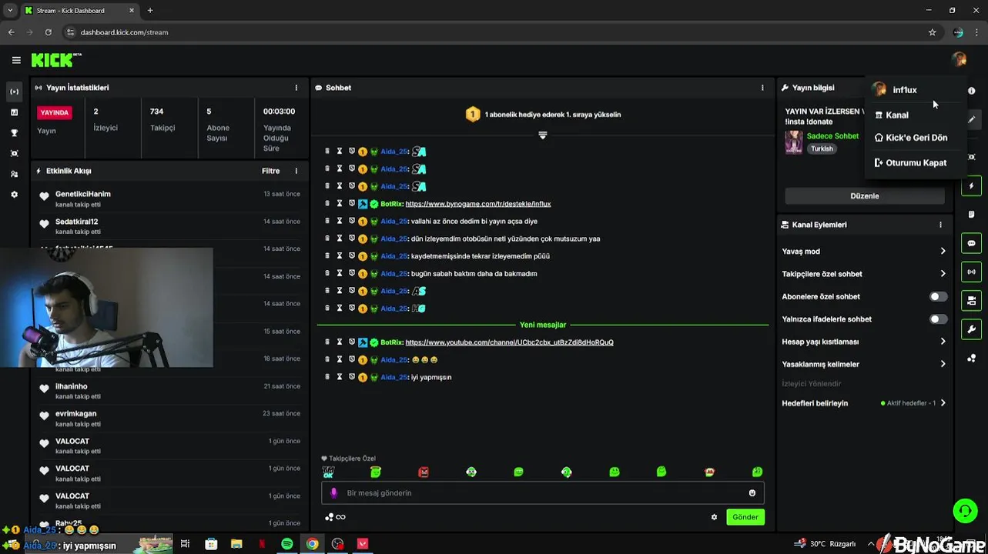Open the hamburger menu beside the Kick logo
The width and height of the screenshot is (988, 554).
pos(16,60)
